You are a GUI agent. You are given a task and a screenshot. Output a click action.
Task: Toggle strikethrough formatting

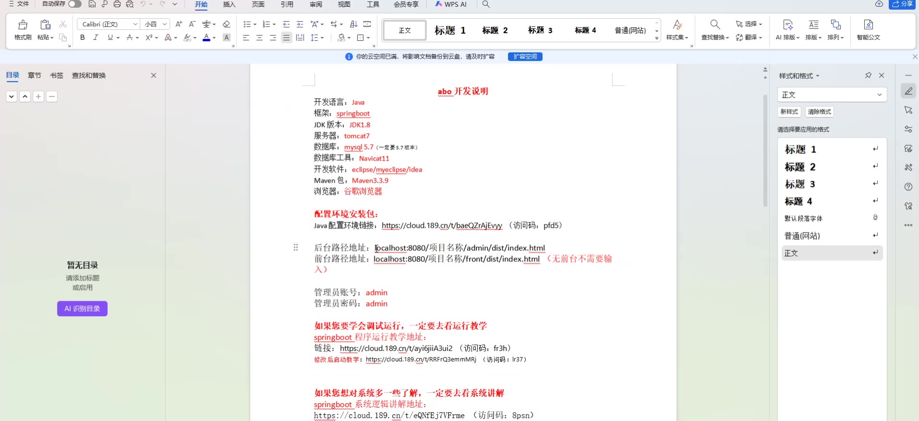point(129,37)
